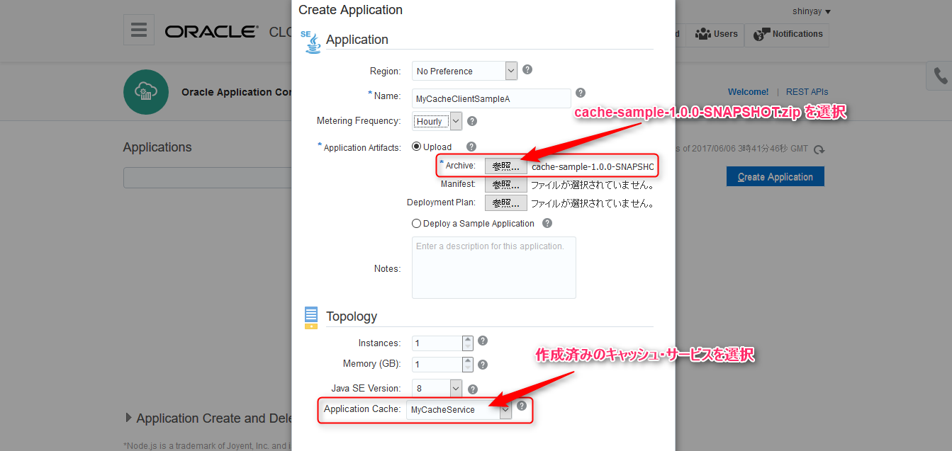The image size is (952, 451).
Task: Open the hamburger navigation menu
Action: (x=139, y=30)
